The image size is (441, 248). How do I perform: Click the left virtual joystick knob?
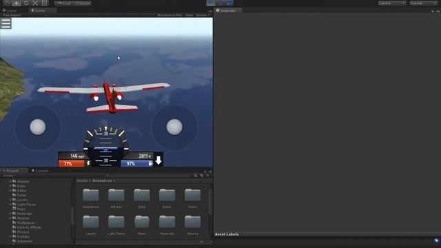(x=38, y=127)
